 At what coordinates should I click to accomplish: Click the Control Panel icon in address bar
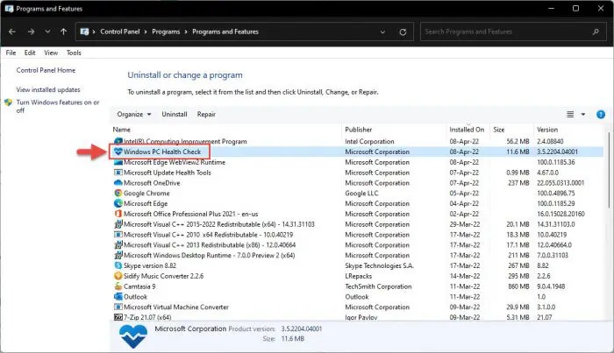point(84,32)
